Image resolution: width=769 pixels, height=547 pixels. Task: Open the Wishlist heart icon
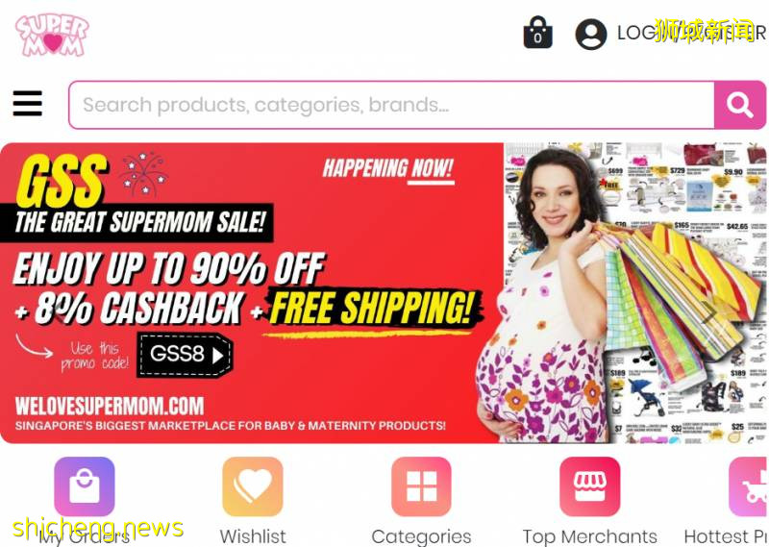(253, 486)
